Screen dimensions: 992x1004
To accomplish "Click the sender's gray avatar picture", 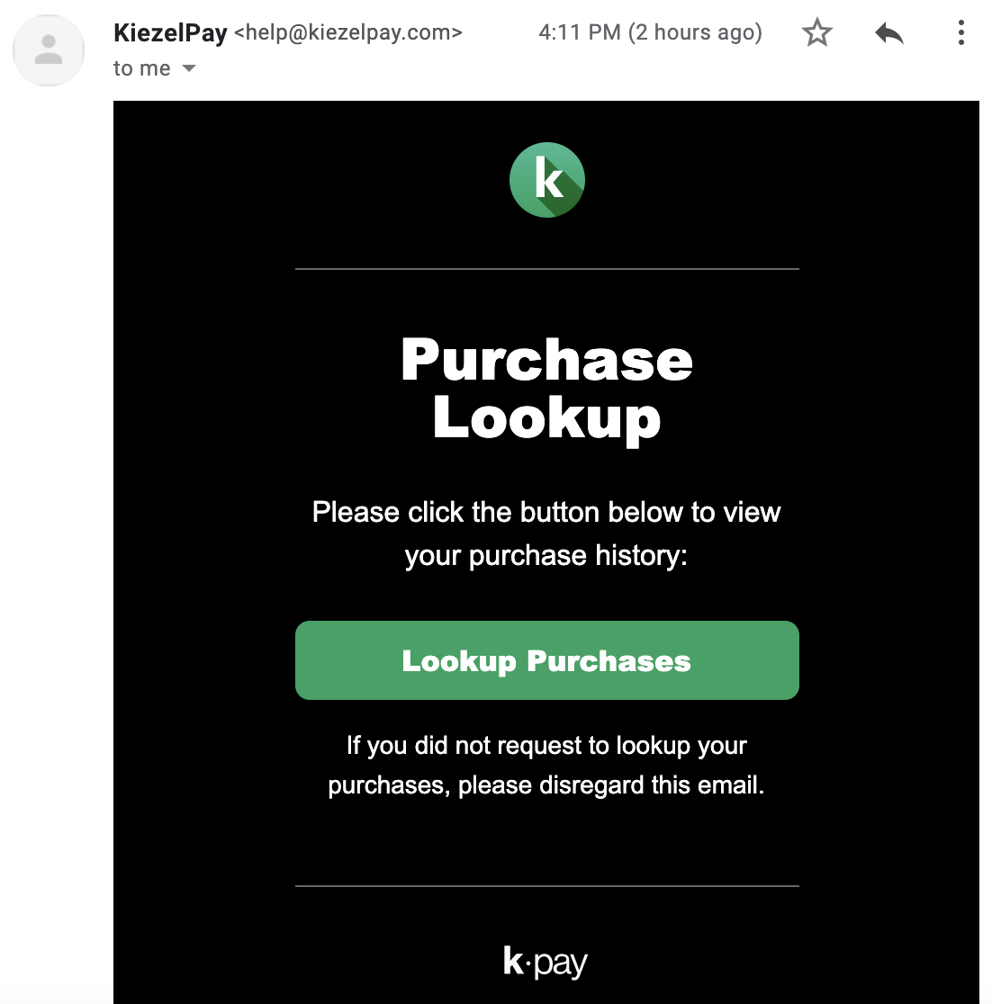I will coord(49,49).
